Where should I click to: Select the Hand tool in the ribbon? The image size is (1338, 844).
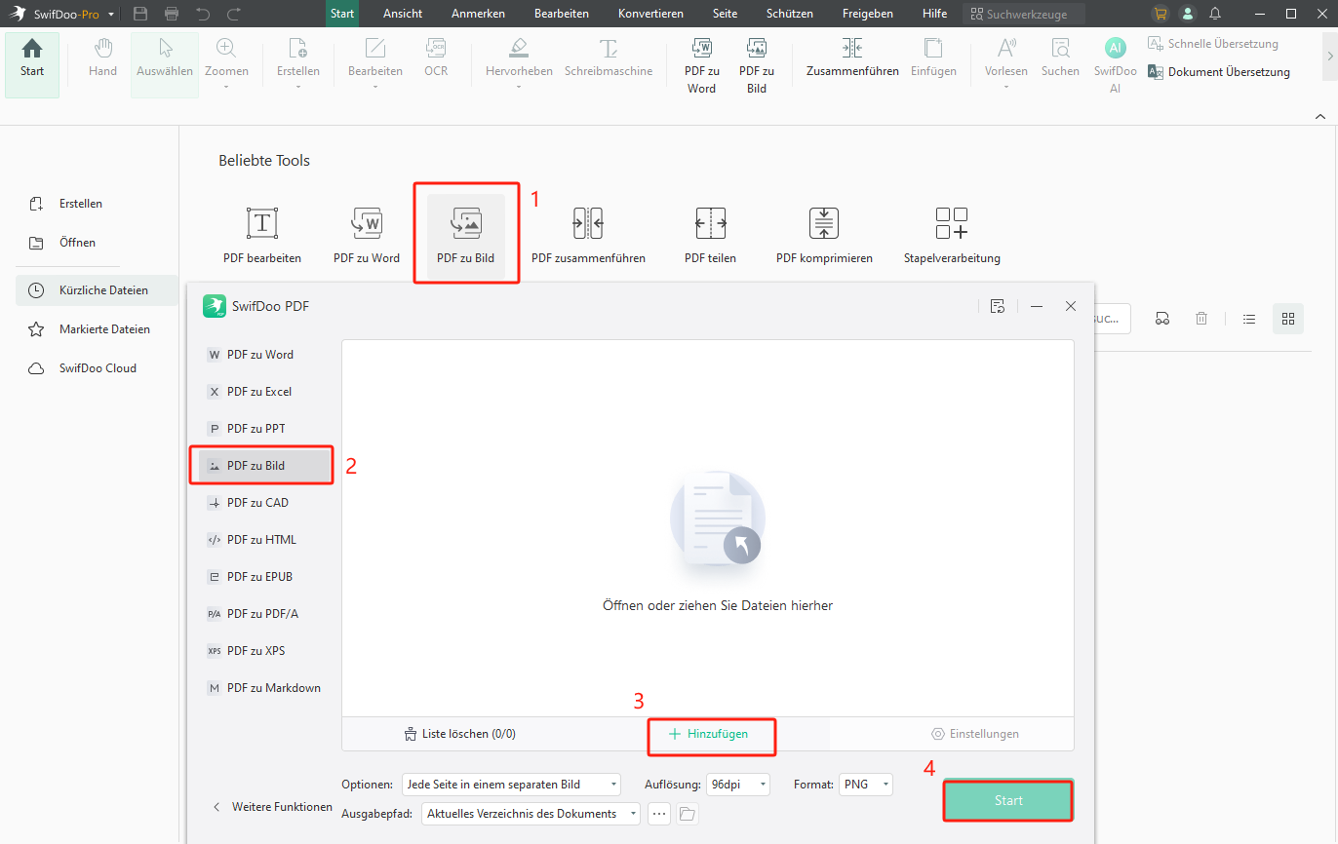coord(102,58)
